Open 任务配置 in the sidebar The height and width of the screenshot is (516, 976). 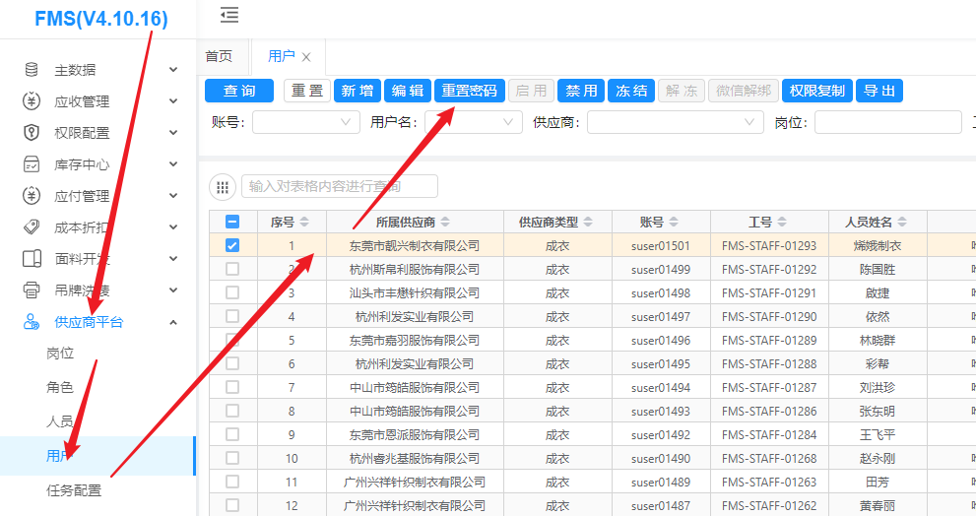(74, 490)
